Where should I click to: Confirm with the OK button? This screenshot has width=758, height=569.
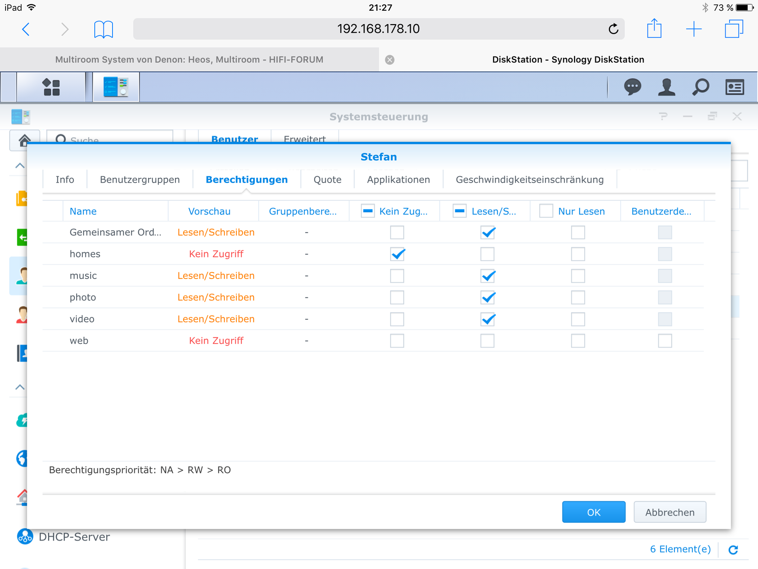[593, 512]
